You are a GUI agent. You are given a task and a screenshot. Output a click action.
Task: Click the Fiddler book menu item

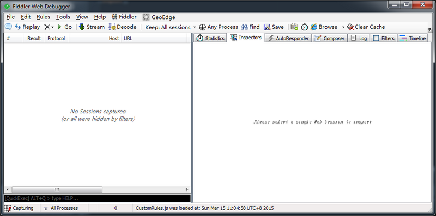click(124, 17)
